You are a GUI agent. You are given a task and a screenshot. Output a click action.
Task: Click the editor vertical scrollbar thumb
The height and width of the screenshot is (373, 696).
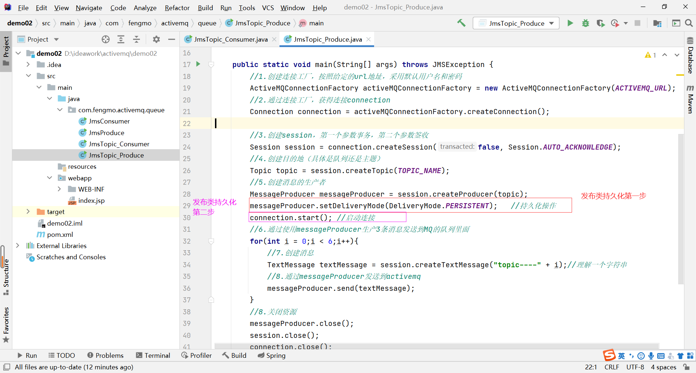pos(681,209)
